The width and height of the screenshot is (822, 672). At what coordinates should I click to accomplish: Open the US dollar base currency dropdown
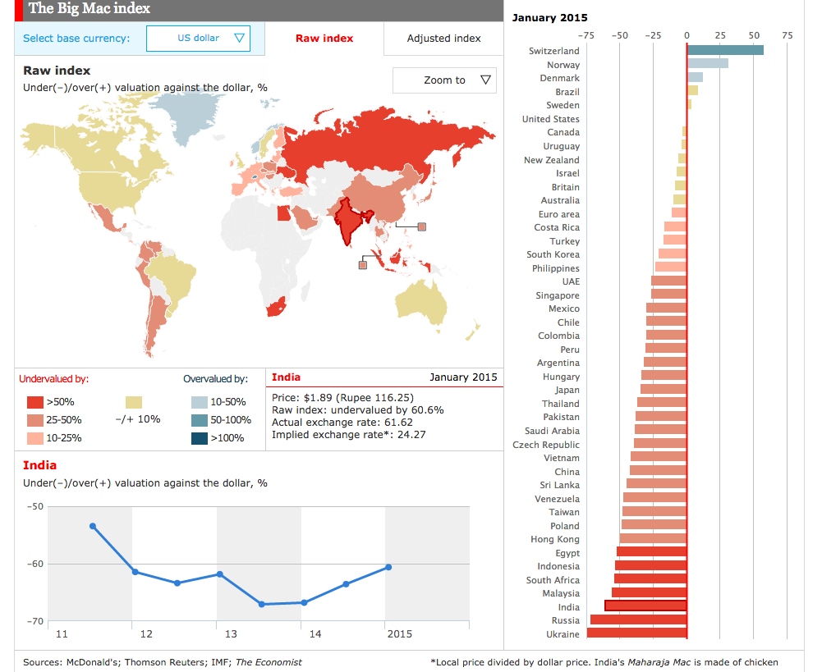[x=198, y=38]
